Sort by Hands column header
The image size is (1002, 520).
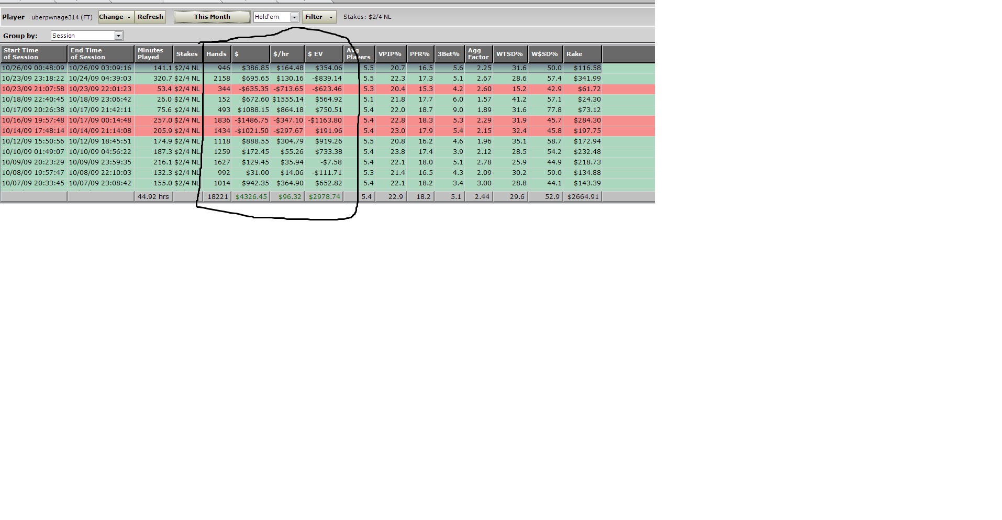[x=217, y=54]
